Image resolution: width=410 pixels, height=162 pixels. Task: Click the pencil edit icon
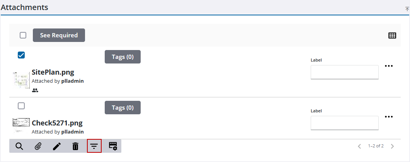click(x=57, y=146)
